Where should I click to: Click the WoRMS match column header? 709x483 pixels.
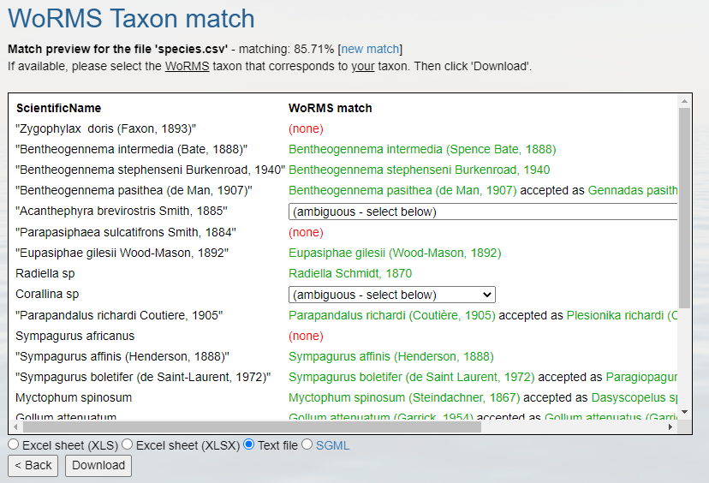click(x=330, y=108)
